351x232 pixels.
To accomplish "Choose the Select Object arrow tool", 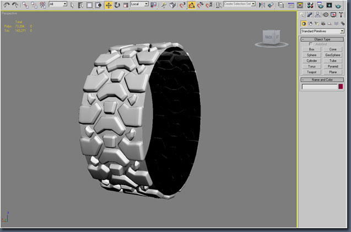I will 72,5.
